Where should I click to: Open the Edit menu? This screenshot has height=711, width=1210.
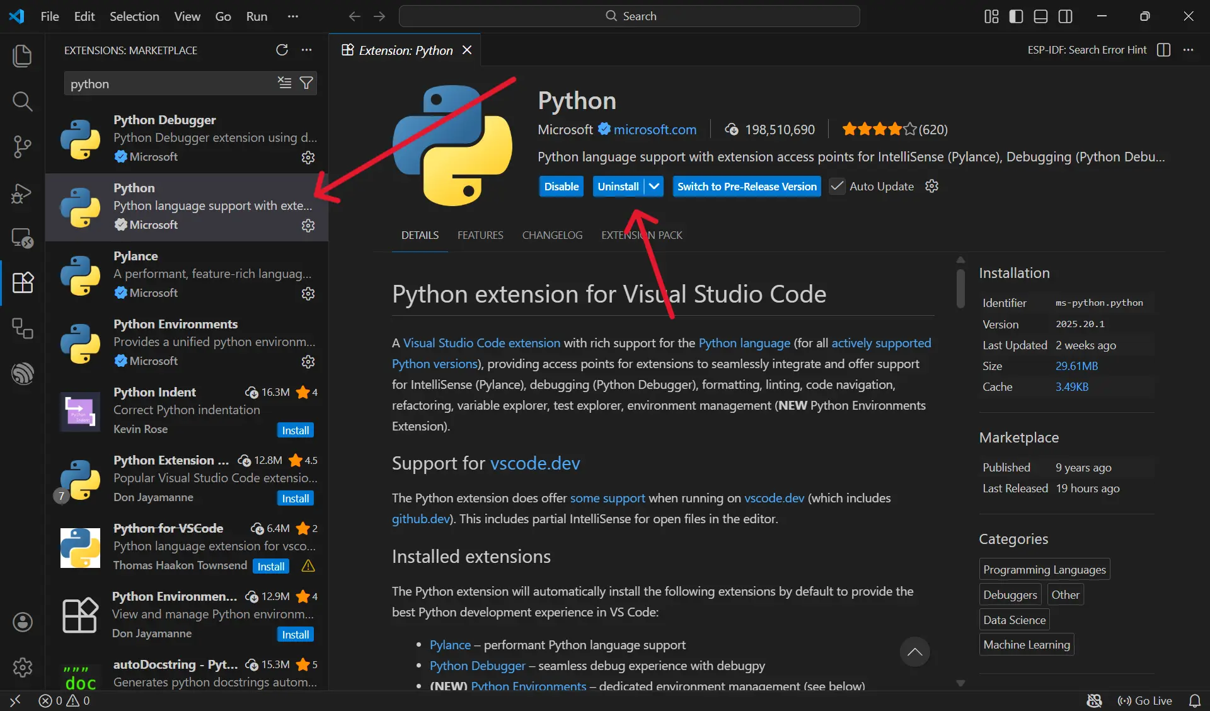[84, 16]
